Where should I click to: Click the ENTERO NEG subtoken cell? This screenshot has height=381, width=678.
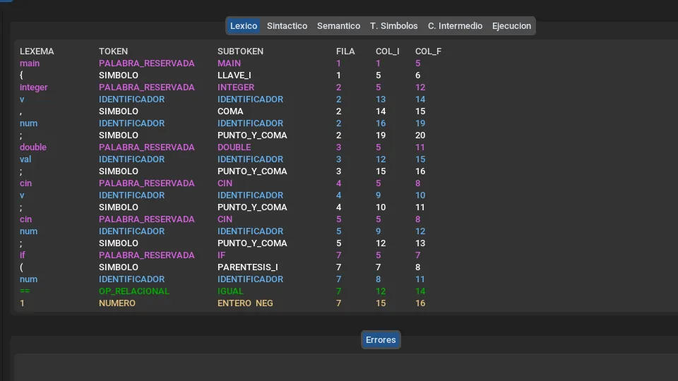coord(245,303)
